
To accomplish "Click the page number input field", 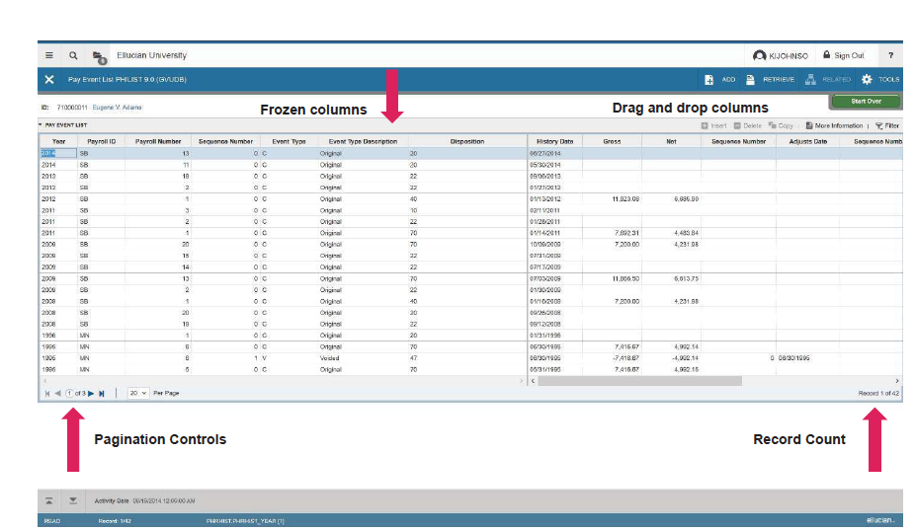I will (x=69, y=393).
